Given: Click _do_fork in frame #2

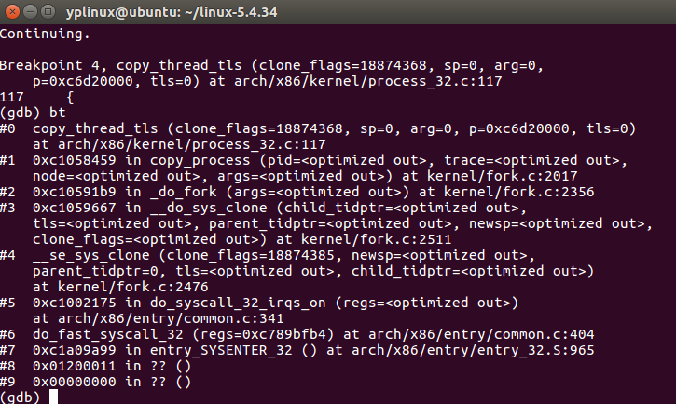Looking at the screenshot, I should point(184,192).
